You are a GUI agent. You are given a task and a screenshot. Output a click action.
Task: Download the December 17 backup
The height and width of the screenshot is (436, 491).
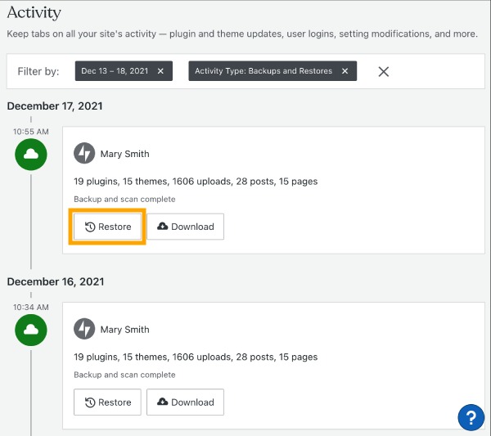(186, 227)
